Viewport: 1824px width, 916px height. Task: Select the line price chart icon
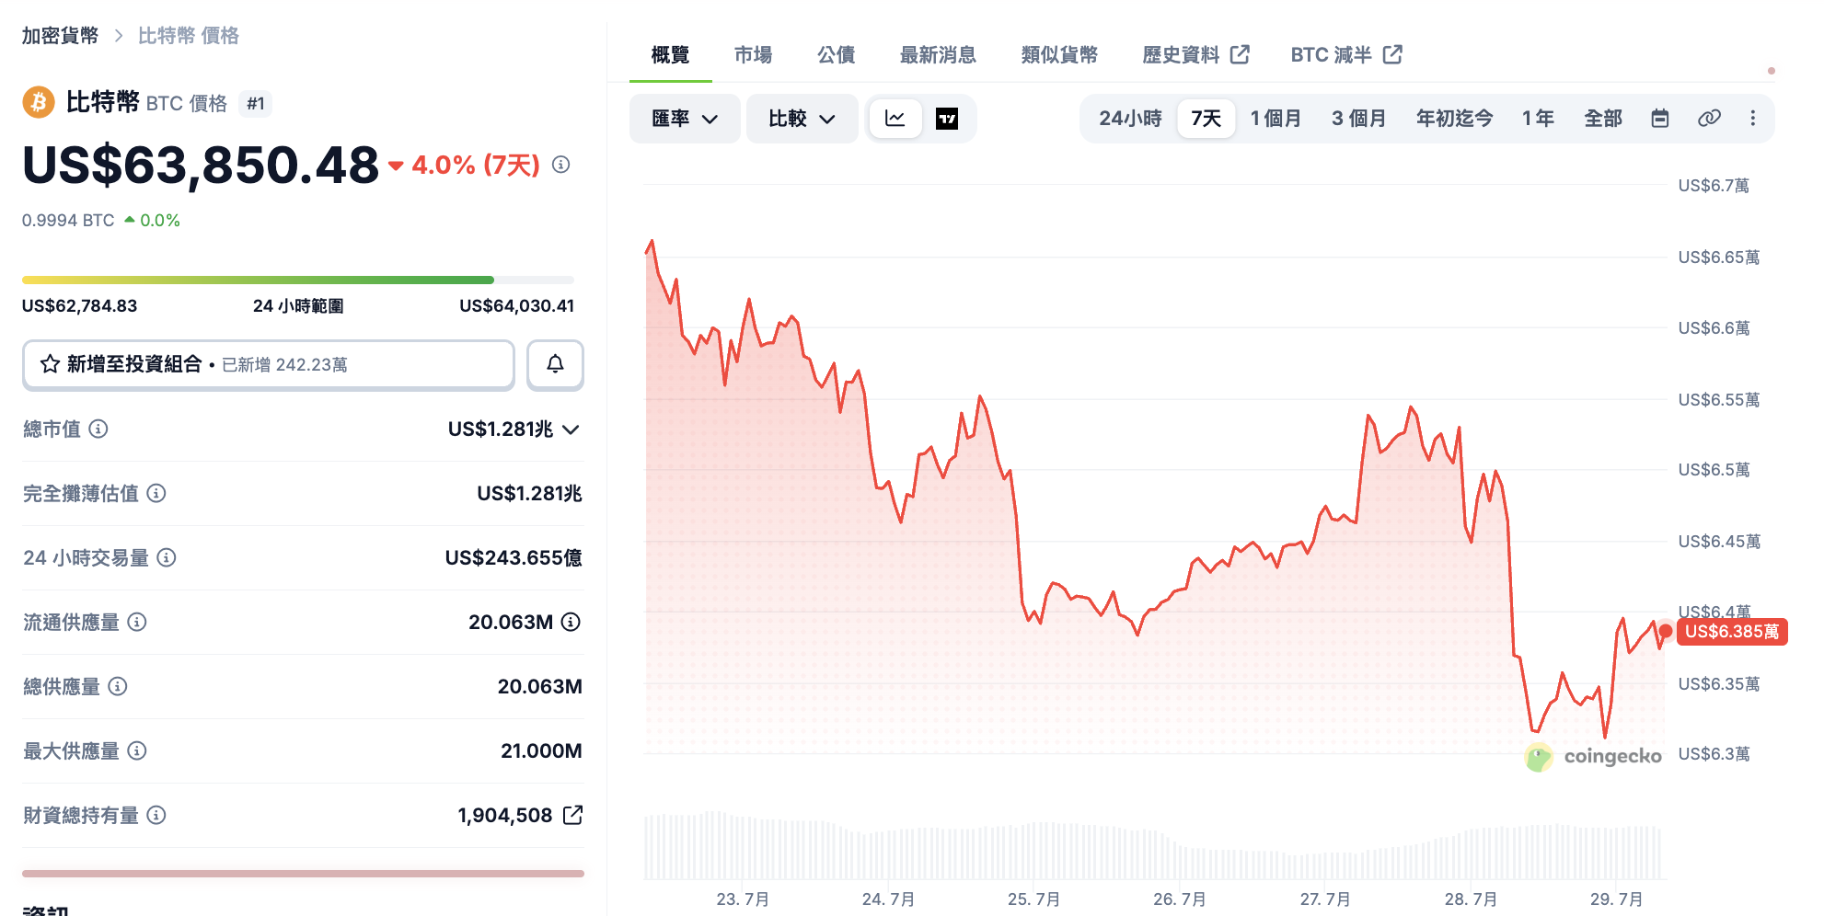[895, 119]
